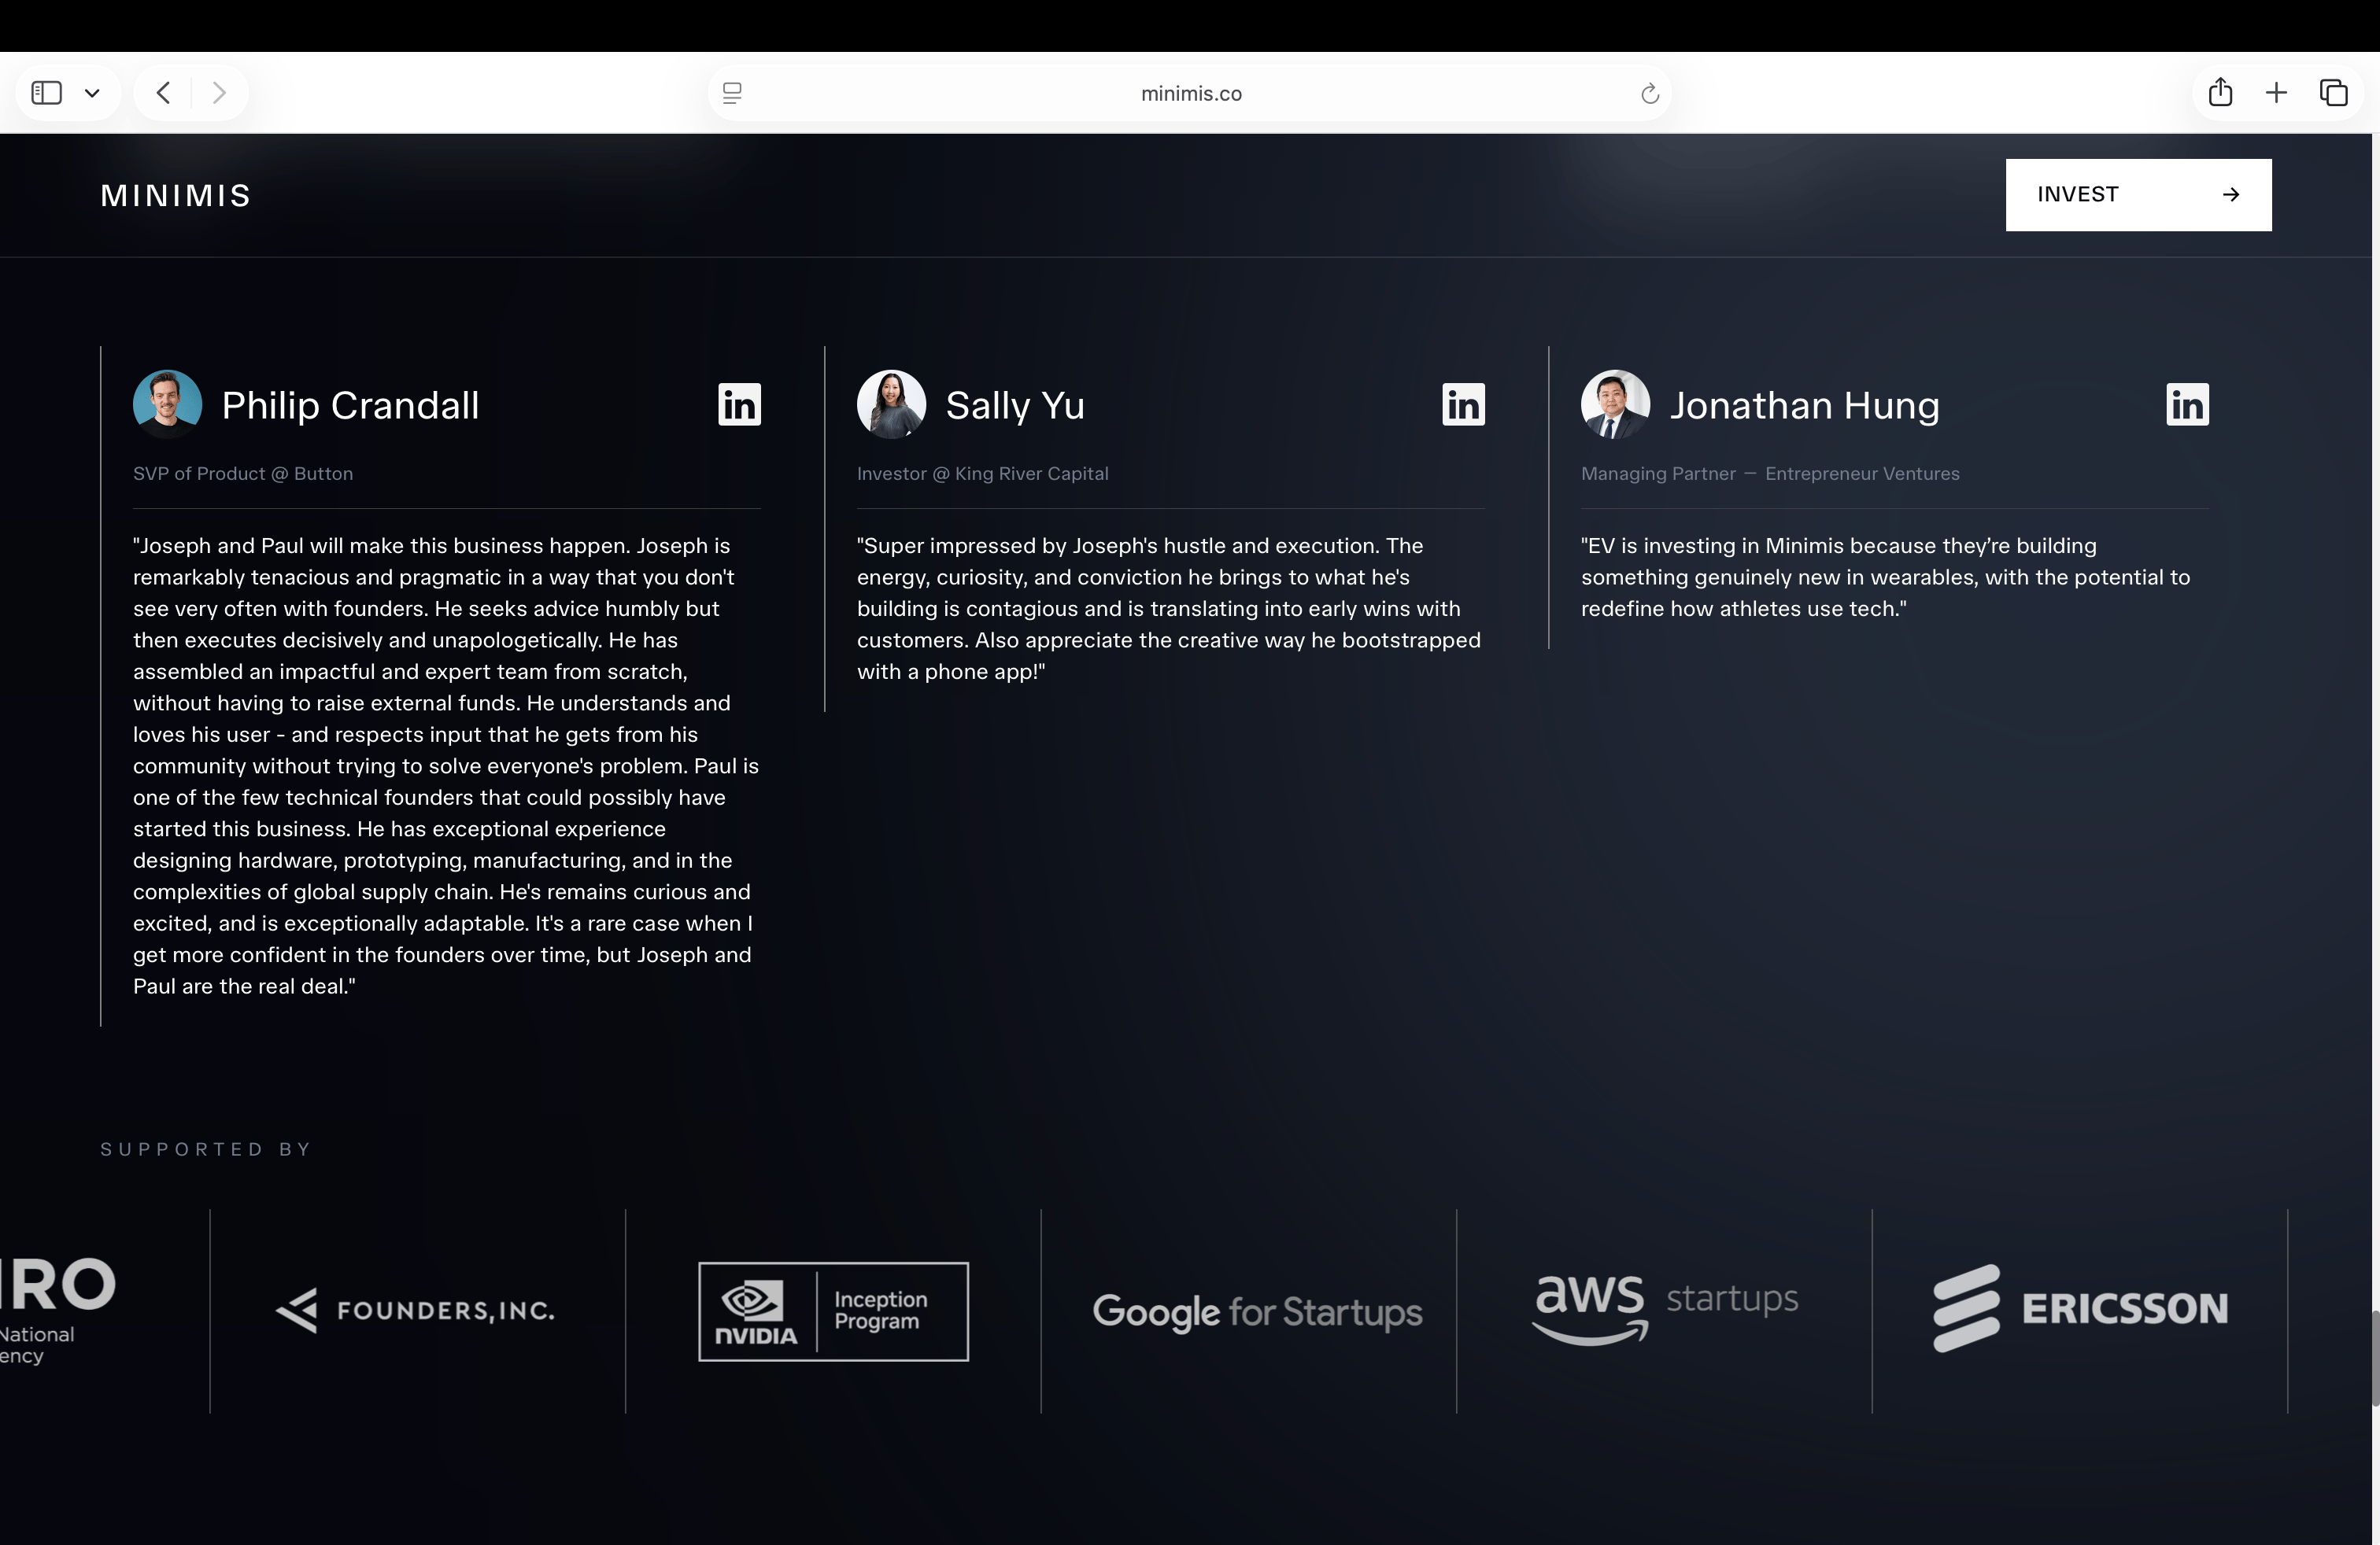Reload the page with refresh icon

[x=1649, y=94]
